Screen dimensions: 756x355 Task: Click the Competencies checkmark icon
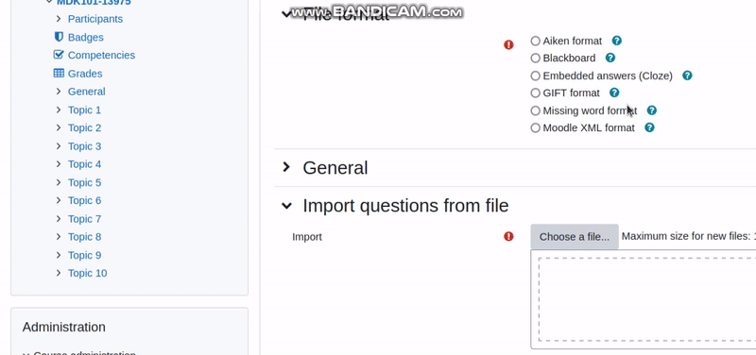click(59, 55)
